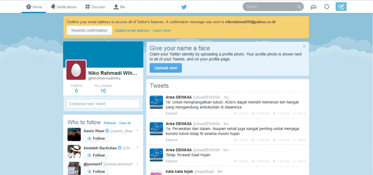The width and height of the screenshot is (373, 175).
Task: Go to the Notifications tab
Action: click(64, 7)
